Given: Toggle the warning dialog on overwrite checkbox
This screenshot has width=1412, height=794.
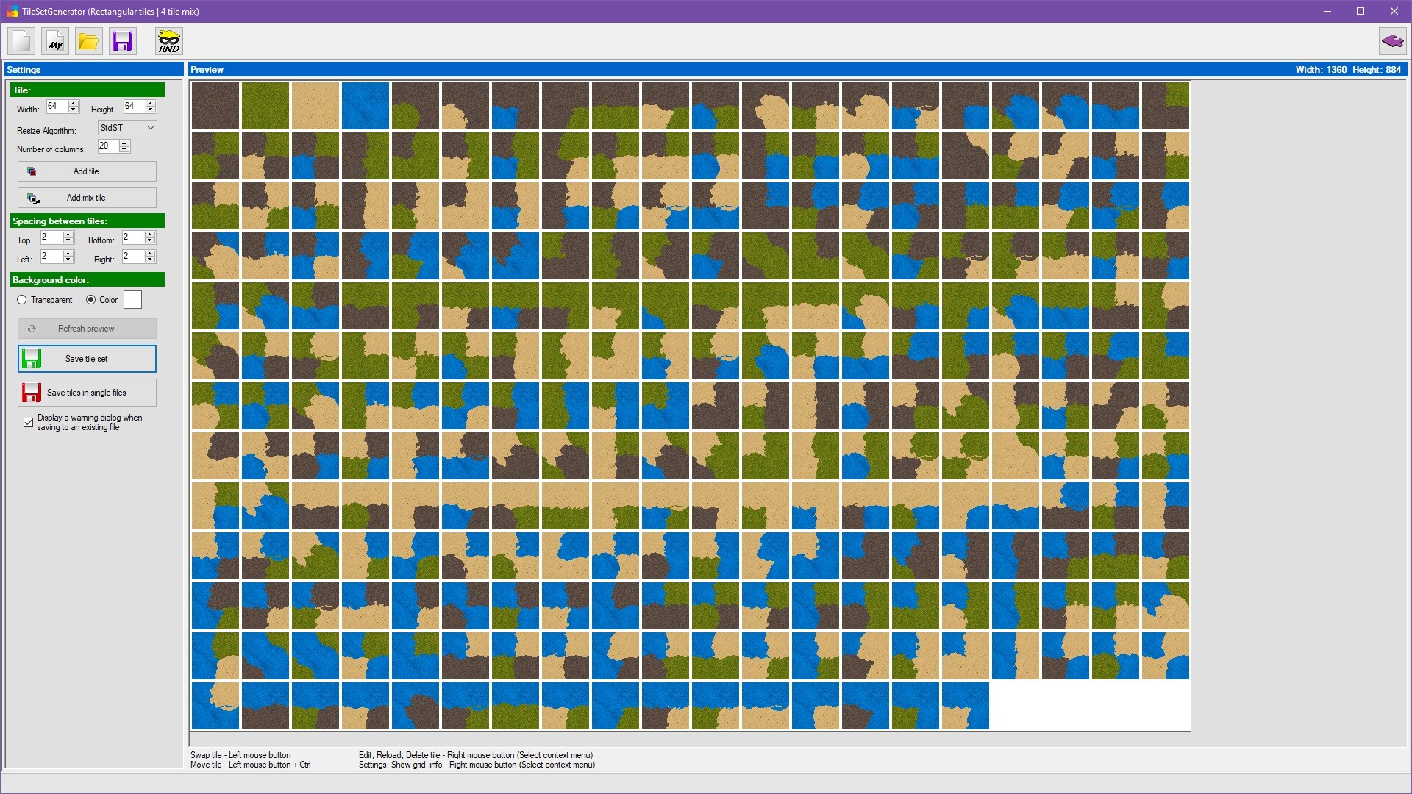Looking at the screenshot, I should pos(28,423).
